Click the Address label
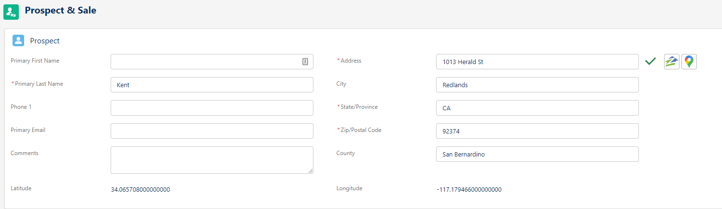Screen dimensions: 722x209 click(351, 61)
